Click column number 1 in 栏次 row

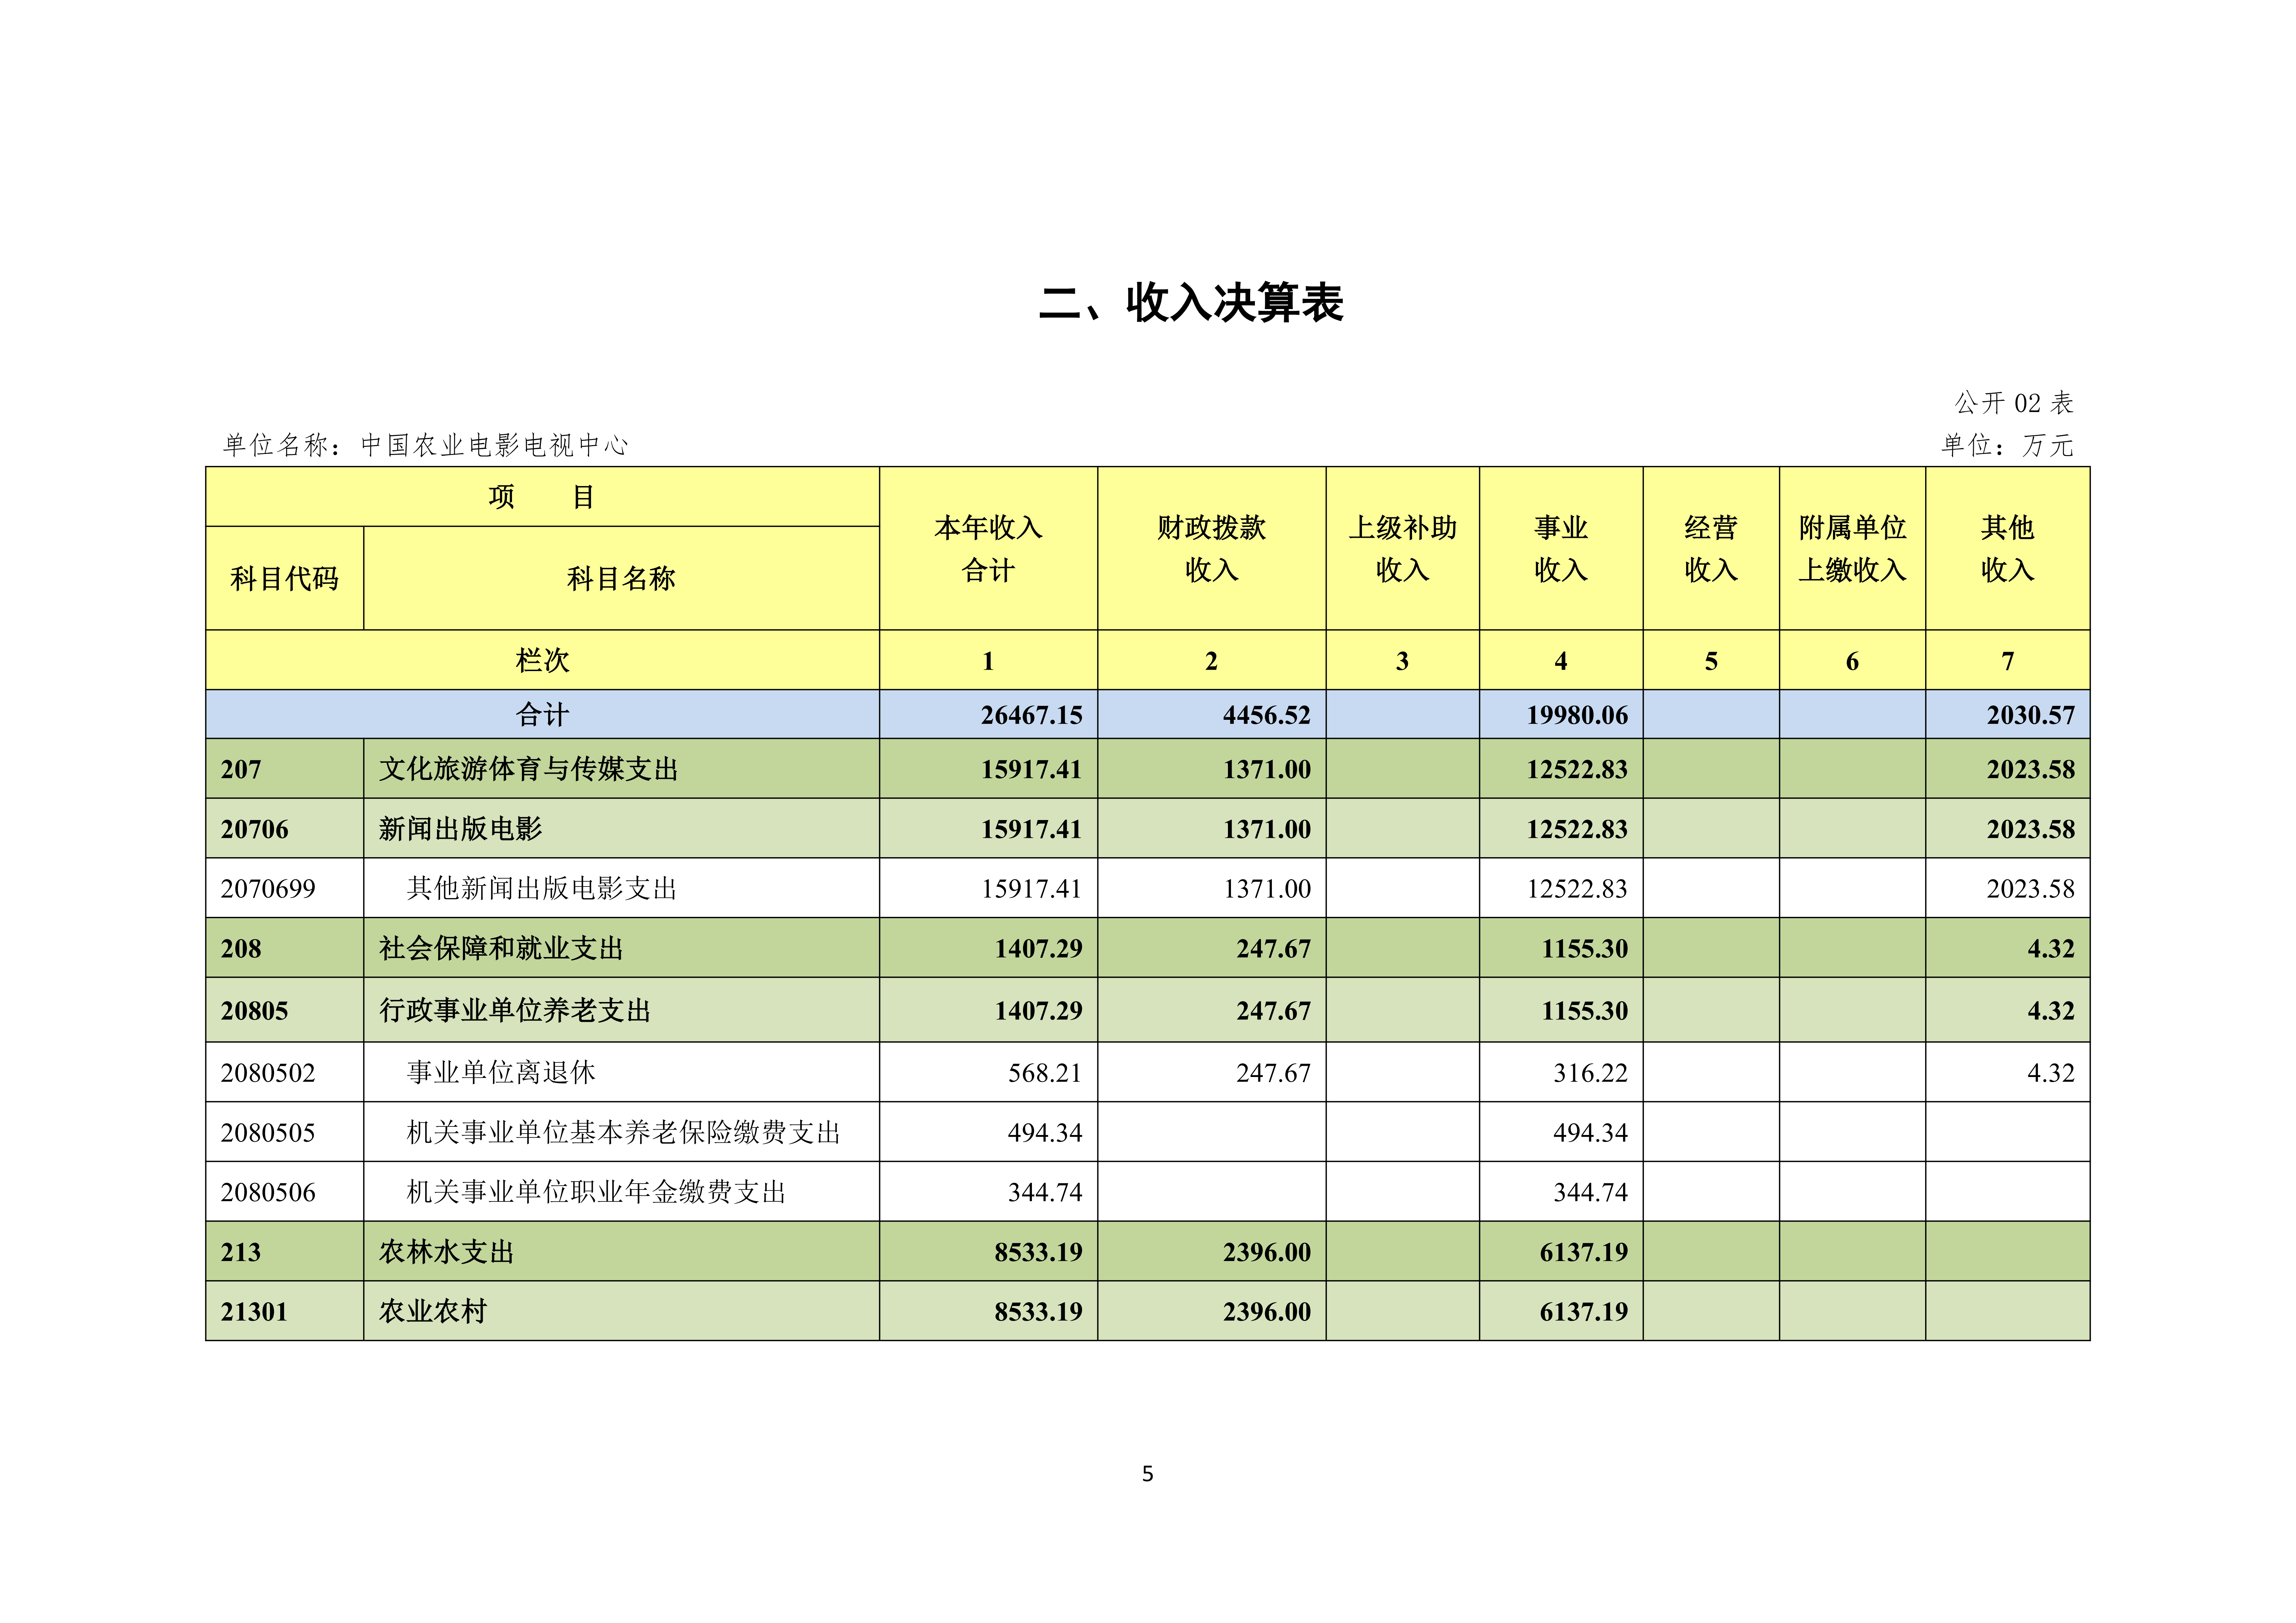click(x=988, y=661)
